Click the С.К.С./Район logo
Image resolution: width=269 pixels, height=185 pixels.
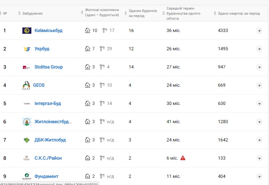27,158
